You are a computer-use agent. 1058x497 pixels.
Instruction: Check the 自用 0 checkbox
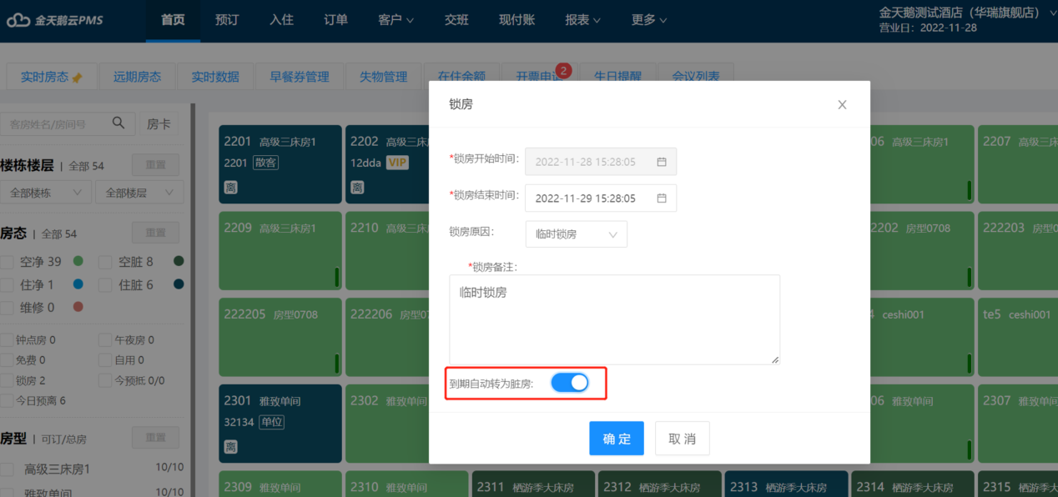pos(105,360)
